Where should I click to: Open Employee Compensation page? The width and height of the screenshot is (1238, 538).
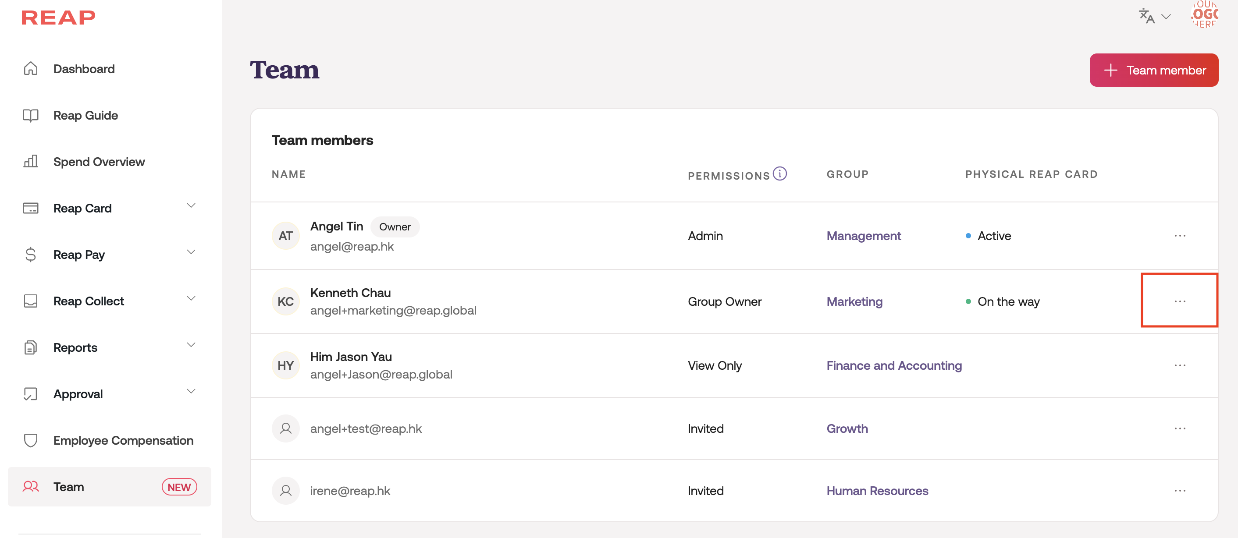click(123, 440)
